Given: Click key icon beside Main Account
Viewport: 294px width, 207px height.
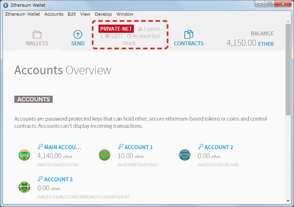Looking at the screenshot, I should tap(40, 147).
